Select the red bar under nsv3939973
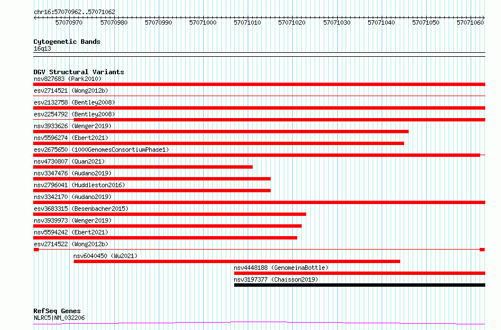 (167, 226)
